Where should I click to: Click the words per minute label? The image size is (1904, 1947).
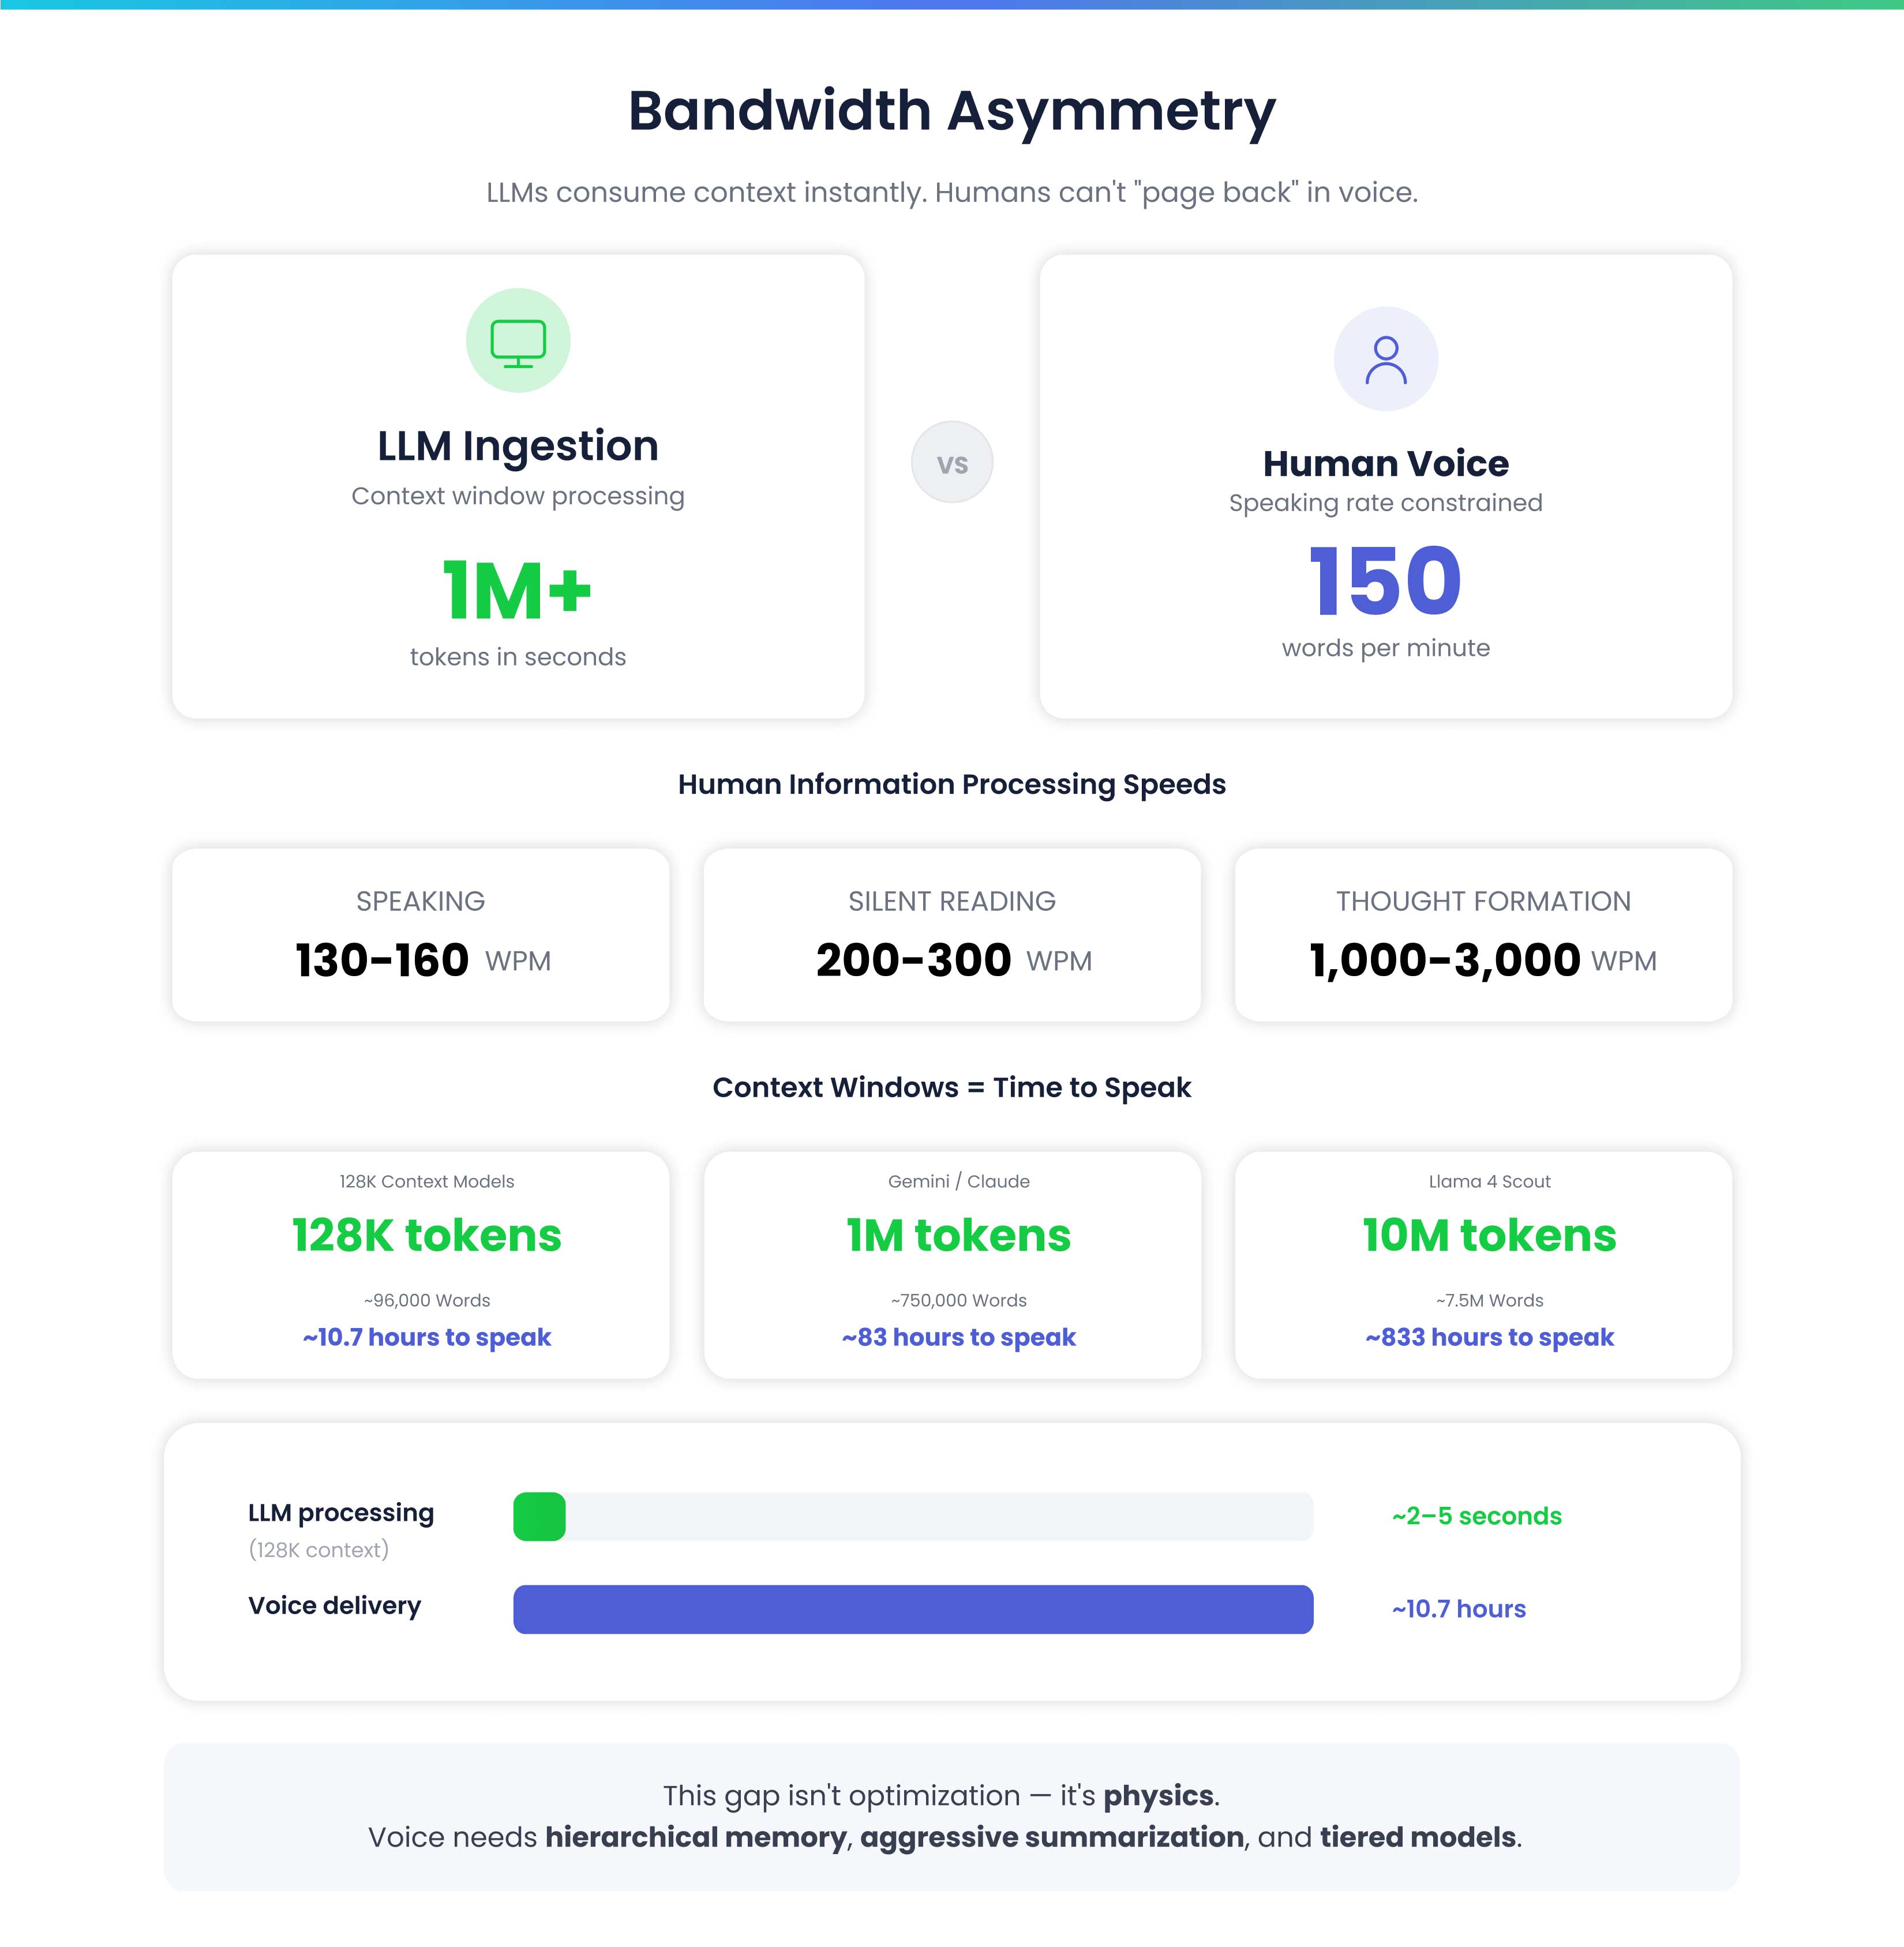1386,648
